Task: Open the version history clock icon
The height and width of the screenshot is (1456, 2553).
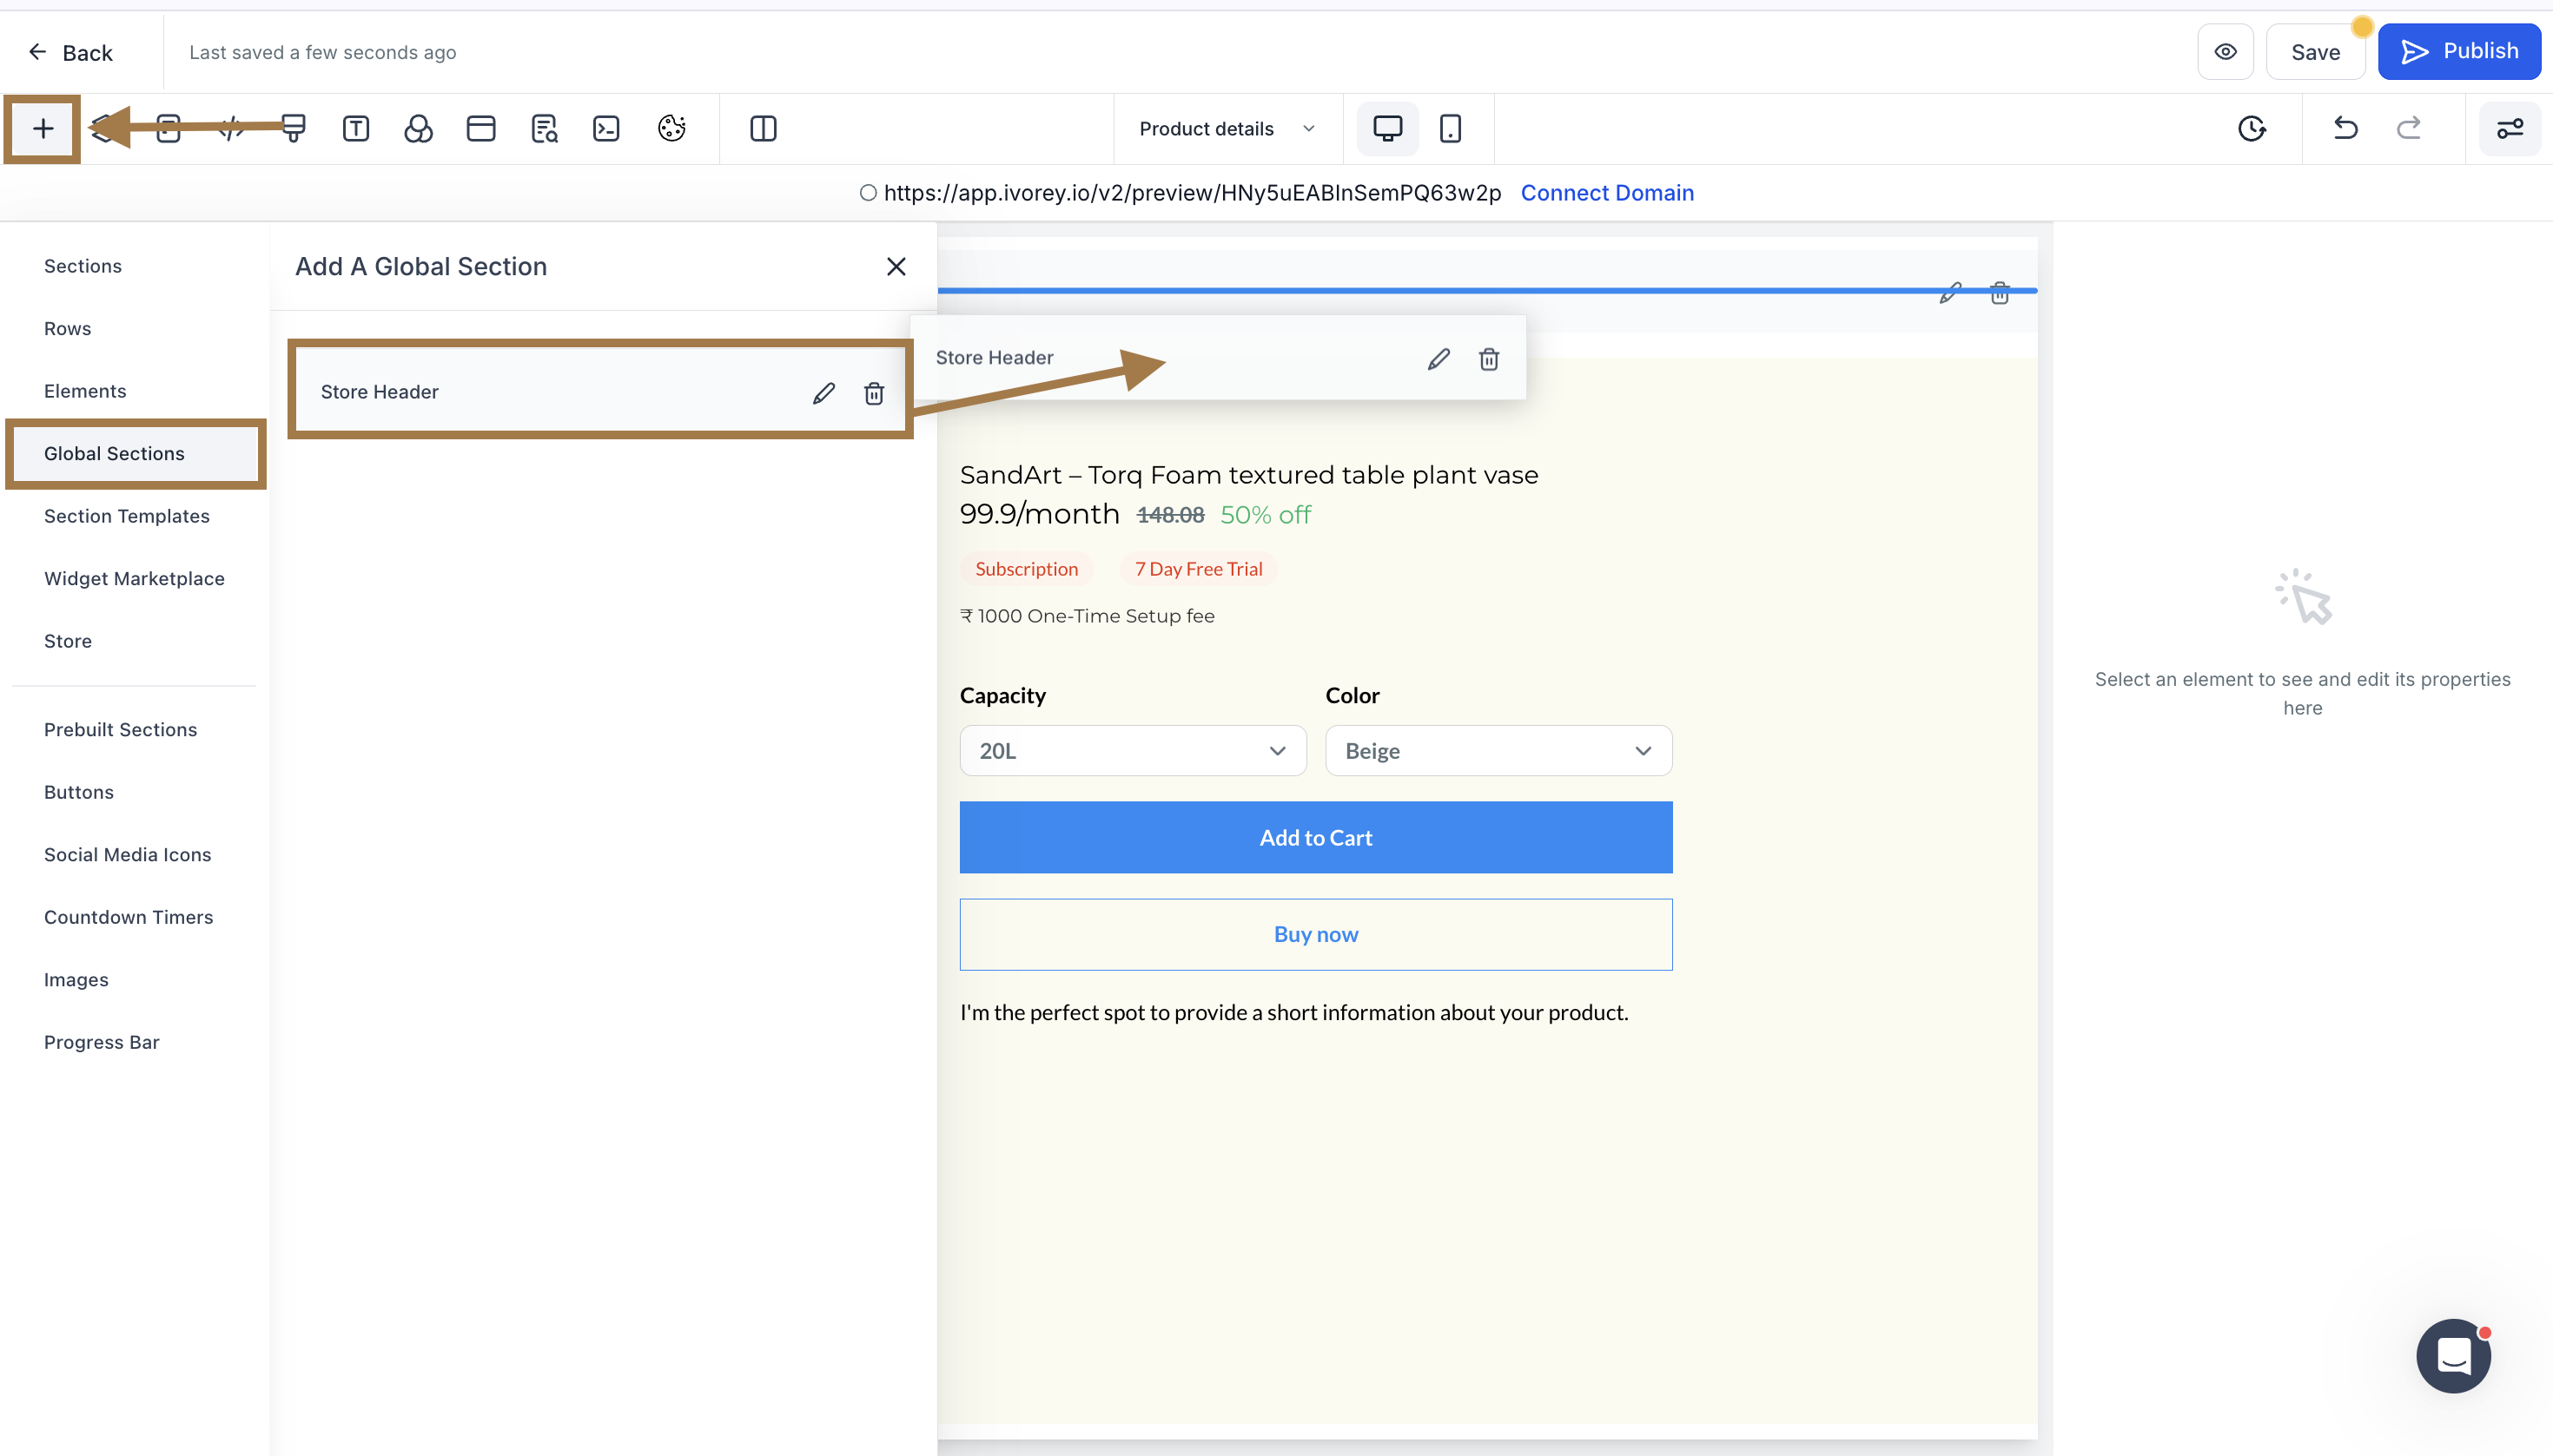Action: pyautogui.click(x=2251, y=129)
